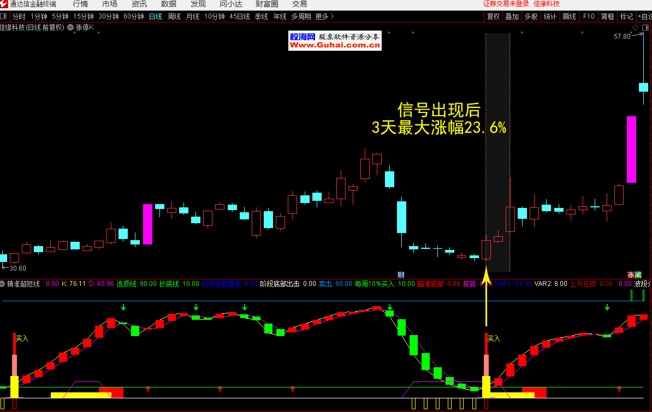652x412 pixels.
Task: Switch chart to 60分钟 period
Action: tap(134, 16)
